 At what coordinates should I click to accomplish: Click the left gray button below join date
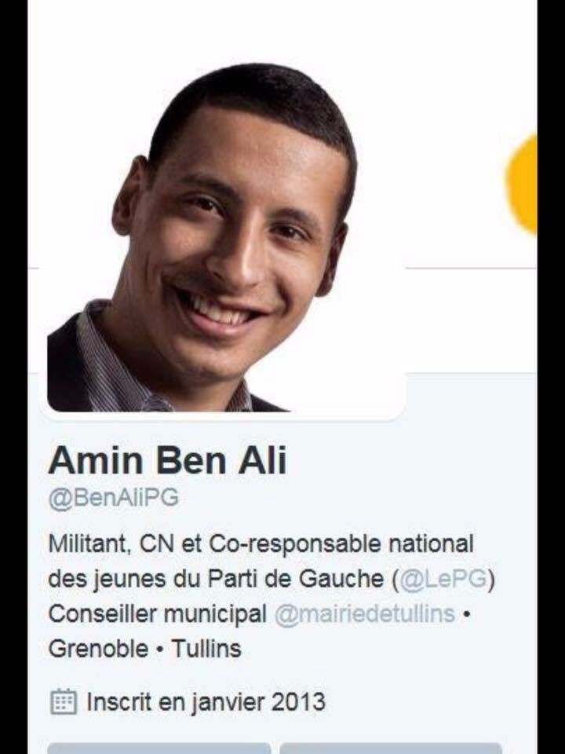coord(159,749)
